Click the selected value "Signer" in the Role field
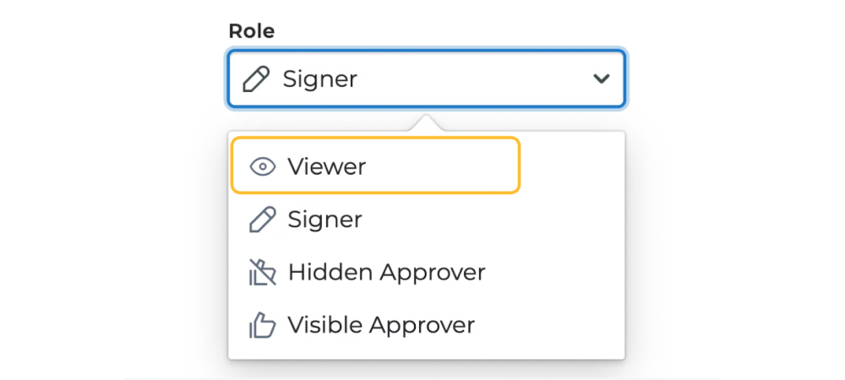Screen dimensions: 845x380 (319, 79)
